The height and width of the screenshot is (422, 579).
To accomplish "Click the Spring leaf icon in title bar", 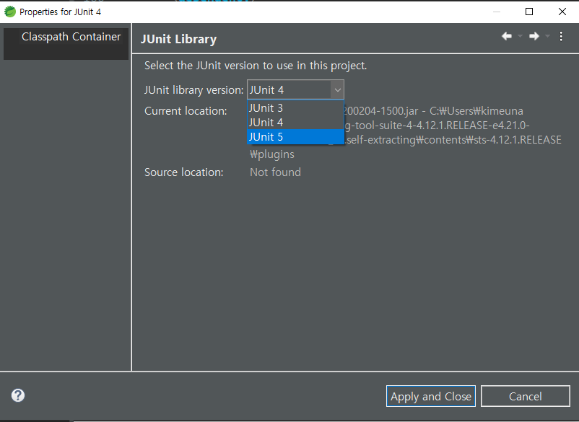I will (x=10, y=12).
